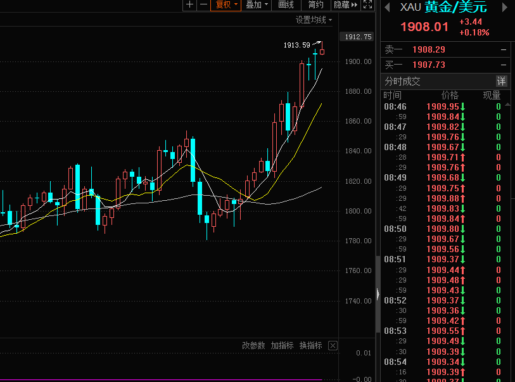Go to previous symbol with left arrow

point(387,8)
